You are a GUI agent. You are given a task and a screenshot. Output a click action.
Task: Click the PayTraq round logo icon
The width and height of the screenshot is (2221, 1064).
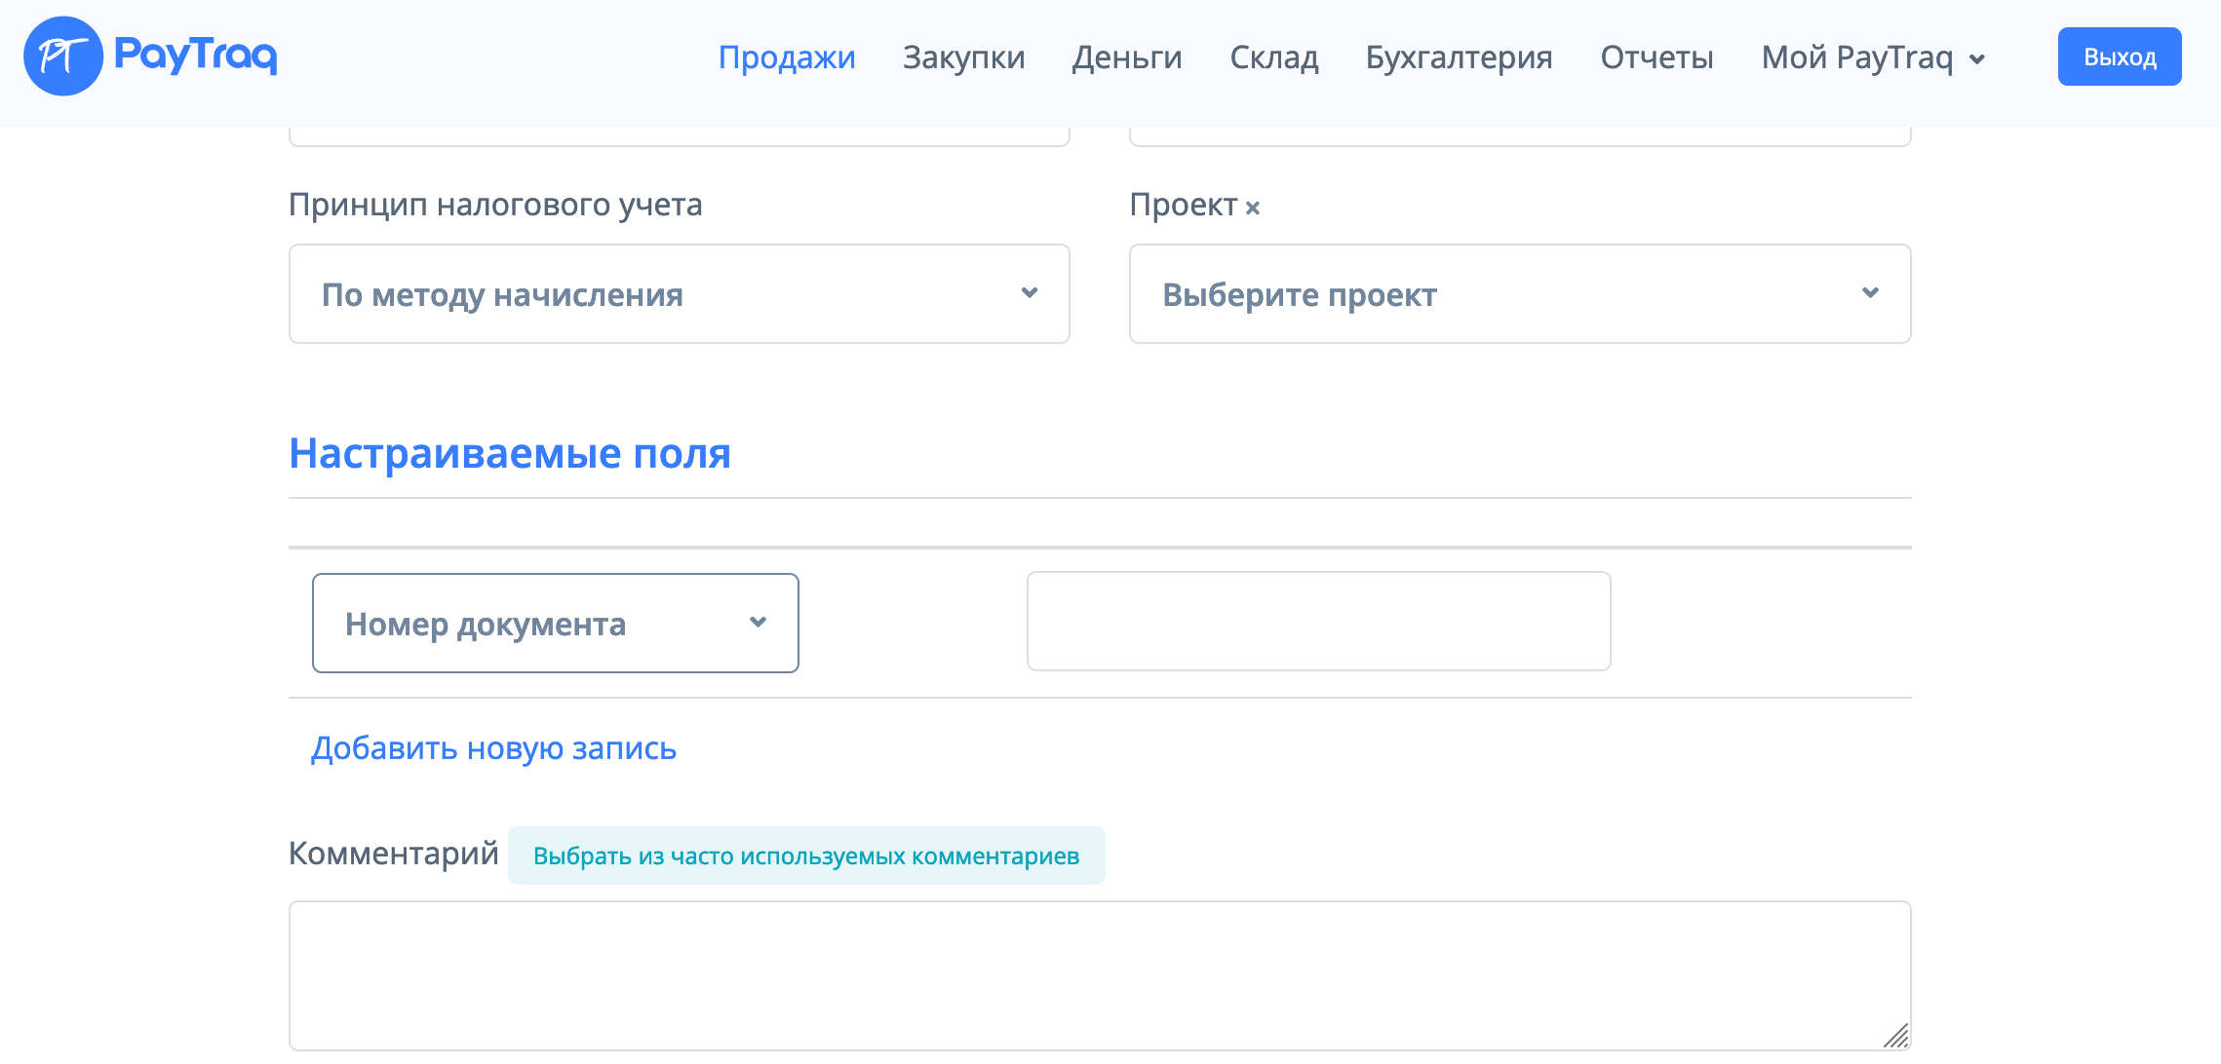click(63, 57)
